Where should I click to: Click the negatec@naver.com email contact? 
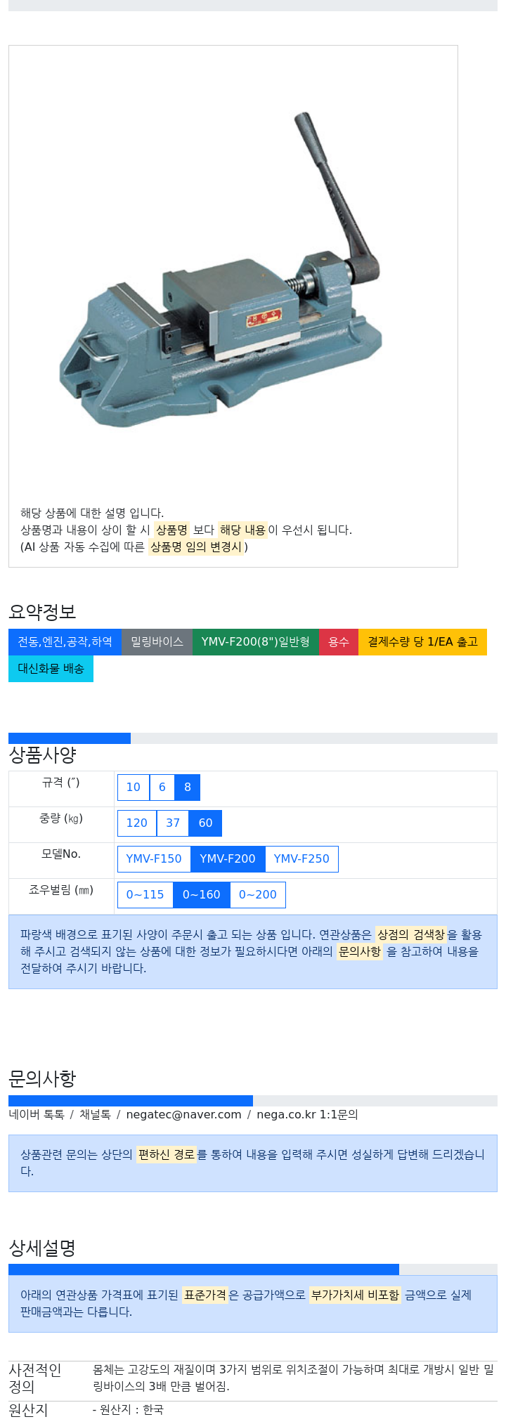(183, 1115)
